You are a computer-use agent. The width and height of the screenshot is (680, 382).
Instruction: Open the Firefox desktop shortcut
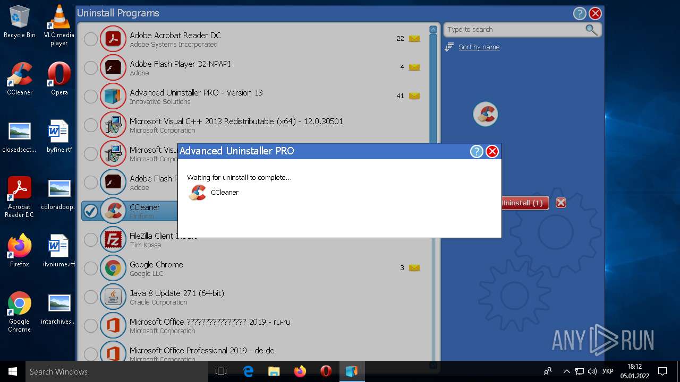pos(20,250)
